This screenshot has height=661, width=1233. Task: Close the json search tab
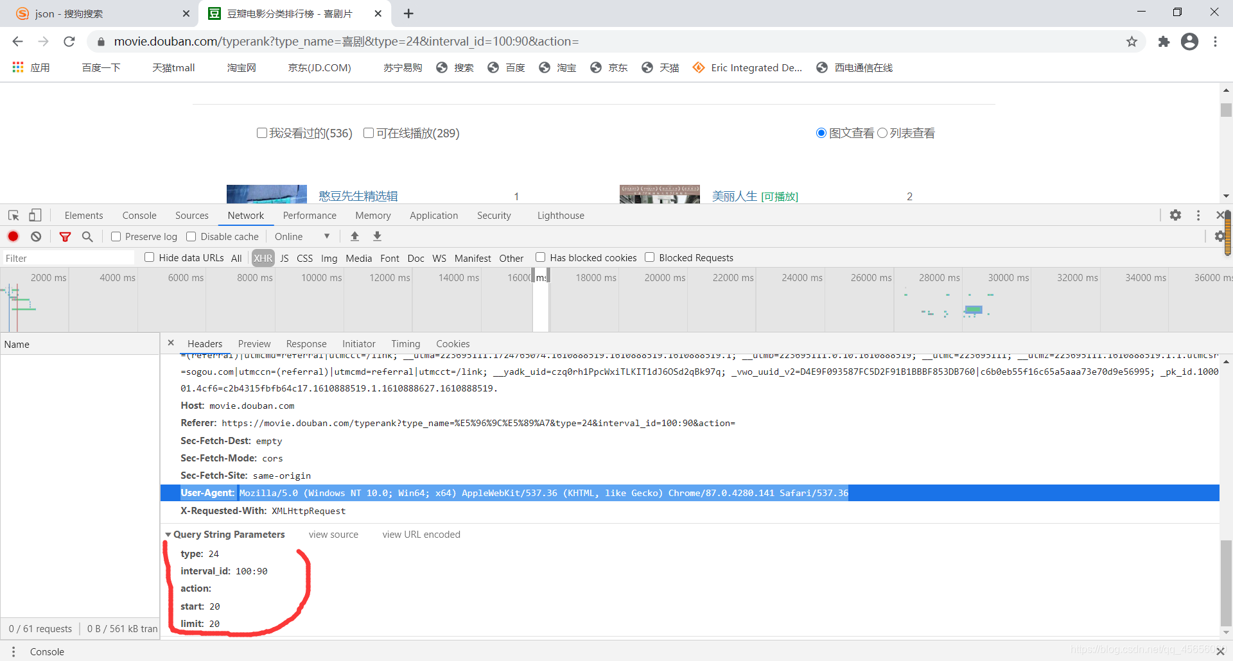tap(186, 13)
